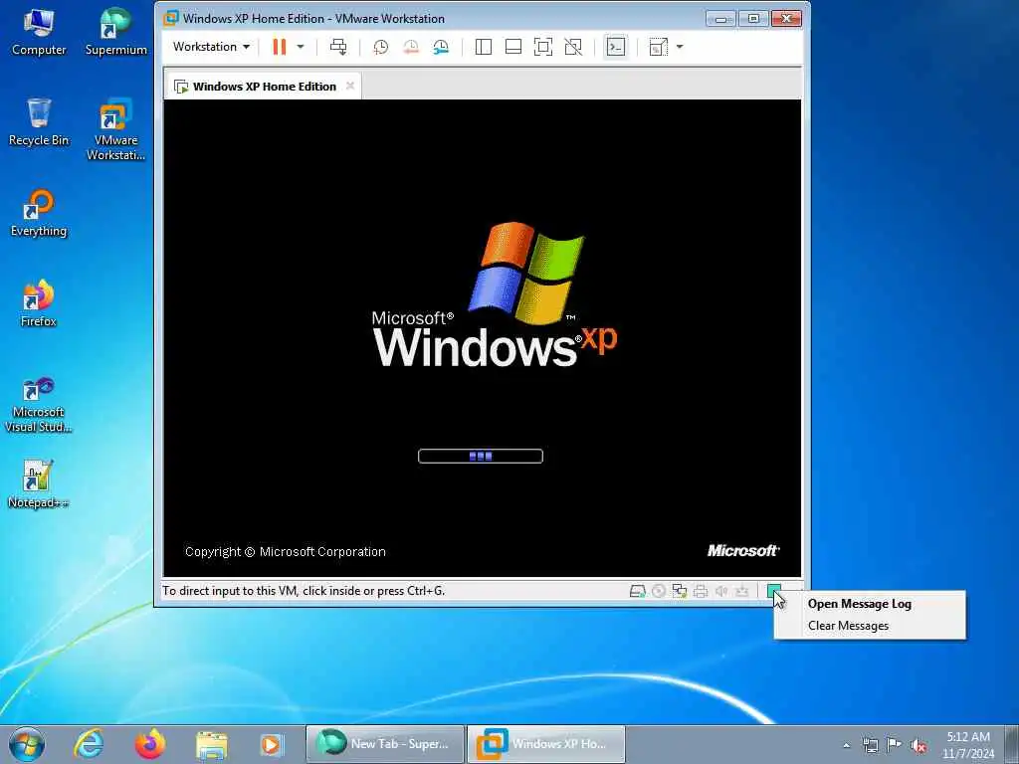The image size is (1019, 764).
Task: Open Computer desktop icon
Action: point(39,33)
